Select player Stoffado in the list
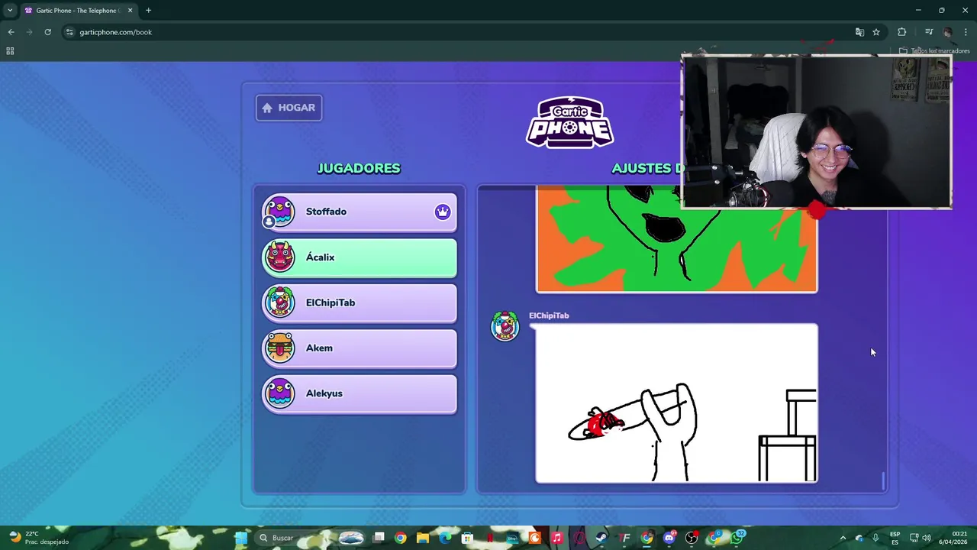The width and height of the screenshot is (977, 550). coord(360,212)
